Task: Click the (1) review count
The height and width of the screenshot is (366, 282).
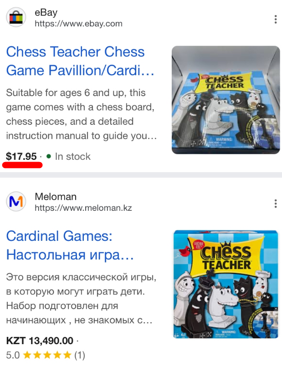Action: (80, 355)
